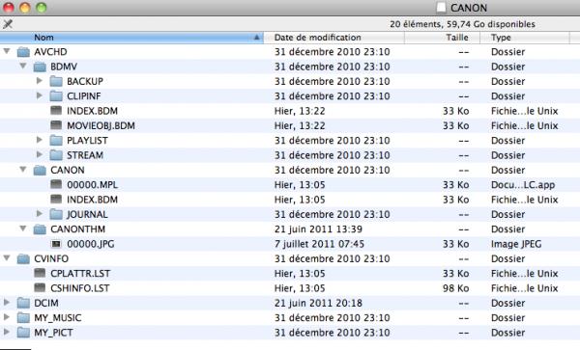Click the MY_MUSIC folder icon
580x350 pixels.
coord(23,317)
